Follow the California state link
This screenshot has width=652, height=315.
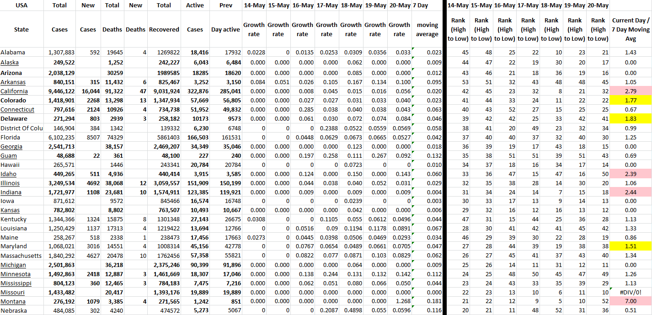pos(14,91)
